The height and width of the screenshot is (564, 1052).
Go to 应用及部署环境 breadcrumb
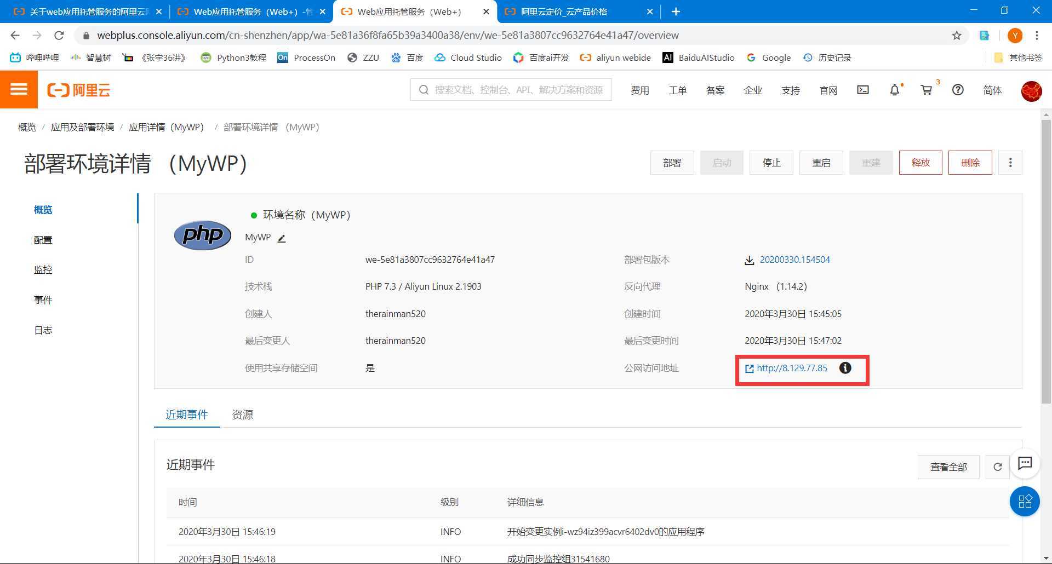(82, 127)
